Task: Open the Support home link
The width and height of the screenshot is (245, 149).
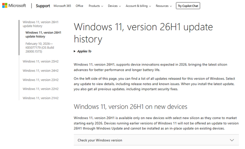Action: click(43, 6)
